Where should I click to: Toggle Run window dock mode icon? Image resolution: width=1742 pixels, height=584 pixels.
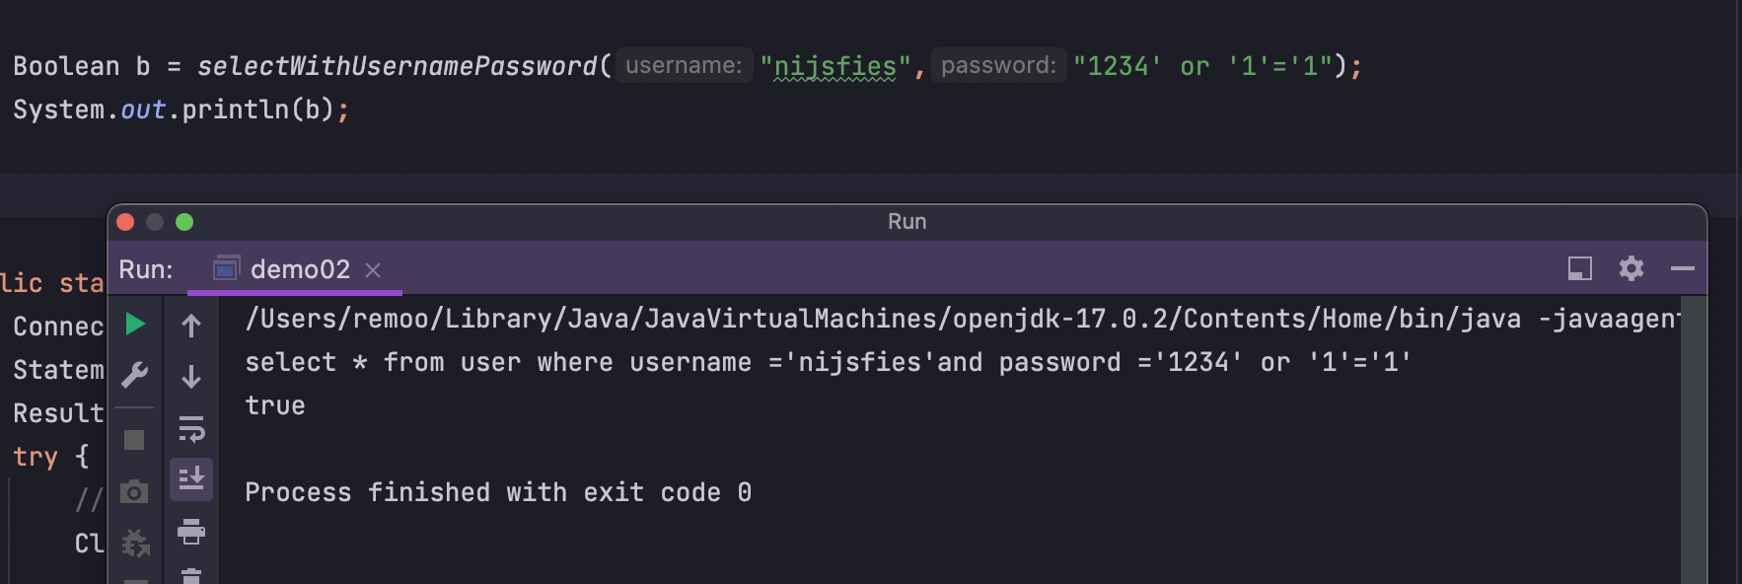[x=1580, y=268]
